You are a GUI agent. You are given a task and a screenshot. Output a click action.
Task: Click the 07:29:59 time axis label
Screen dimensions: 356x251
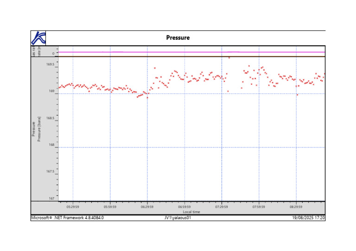(222, 207)
